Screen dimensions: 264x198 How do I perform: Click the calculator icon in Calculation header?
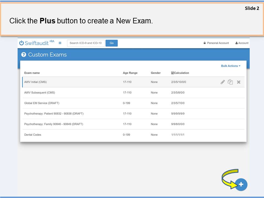coord(172,73)
